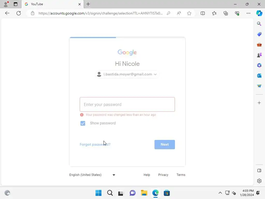Open Settings and more menu

[248, 13]
